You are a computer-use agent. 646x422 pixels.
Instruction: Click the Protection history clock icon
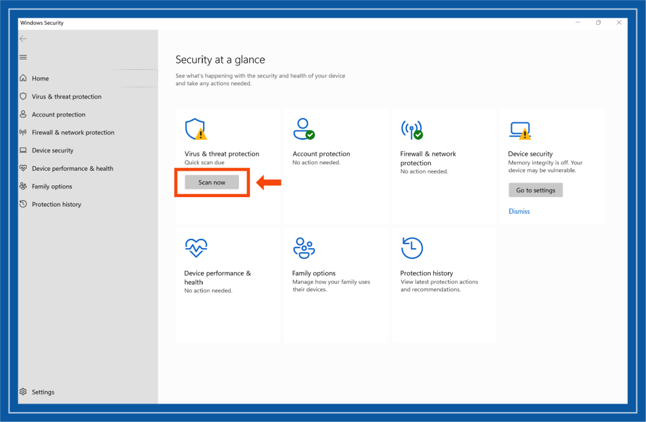[412, 247]
